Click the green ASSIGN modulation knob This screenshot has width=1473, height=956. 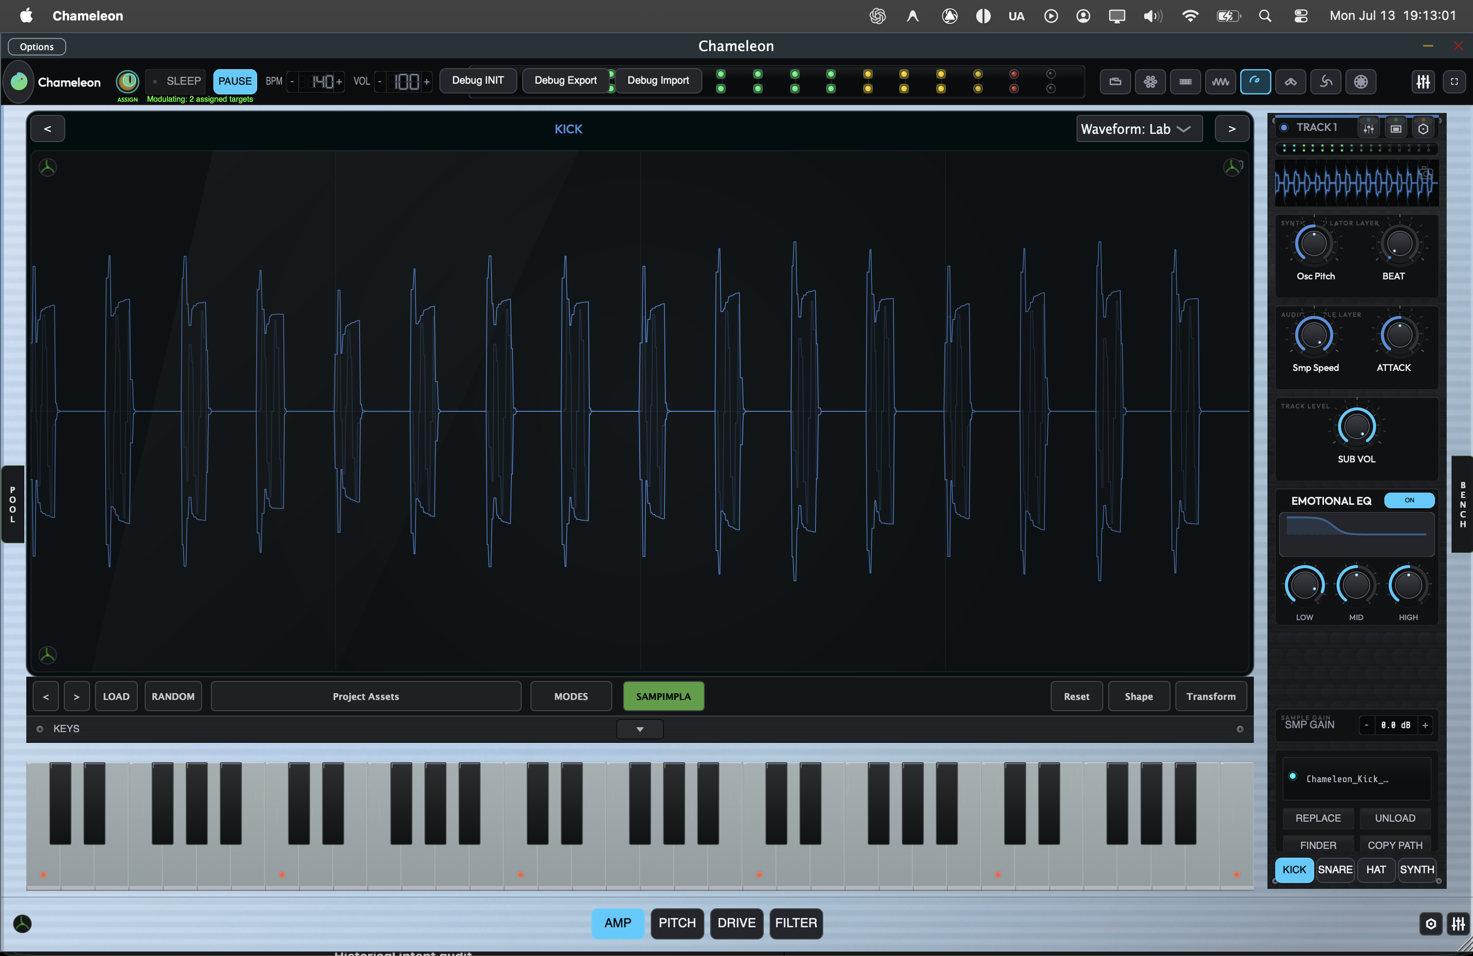coord(128,81)
